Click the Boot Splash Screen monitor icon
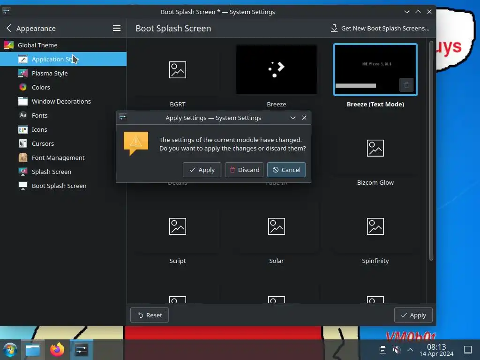 coord(22,186)
